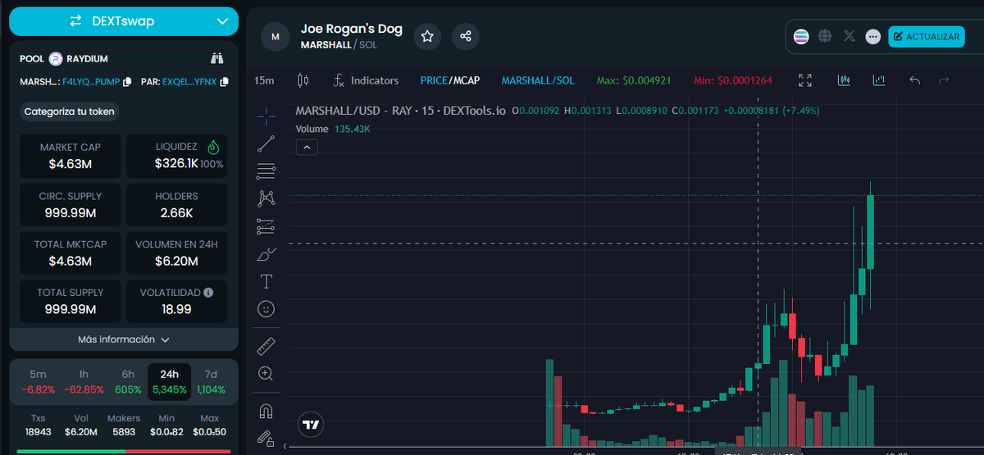The width and height of the screenshot is (984, 455).
Task: Select the 1h timeframe tab
Action: 84,381
